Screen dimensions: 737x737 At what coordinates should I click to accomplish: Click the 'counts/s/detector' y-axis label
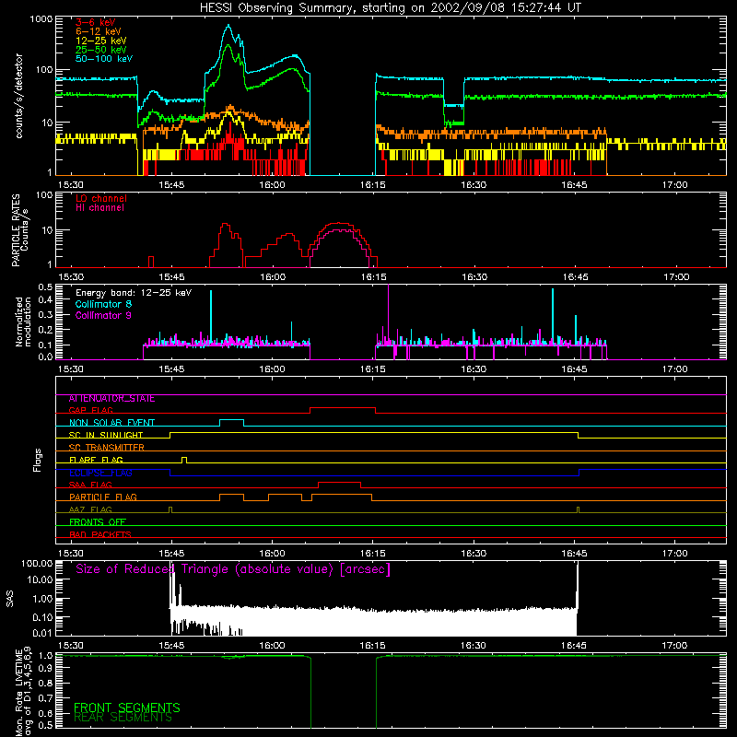pos(19,96)
